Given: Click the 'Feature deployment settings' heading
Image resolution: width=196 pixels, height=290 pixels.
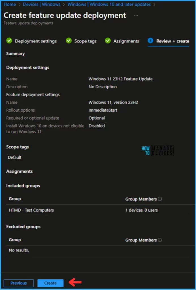Looking at the screenshot, I should tap(33, 95).
